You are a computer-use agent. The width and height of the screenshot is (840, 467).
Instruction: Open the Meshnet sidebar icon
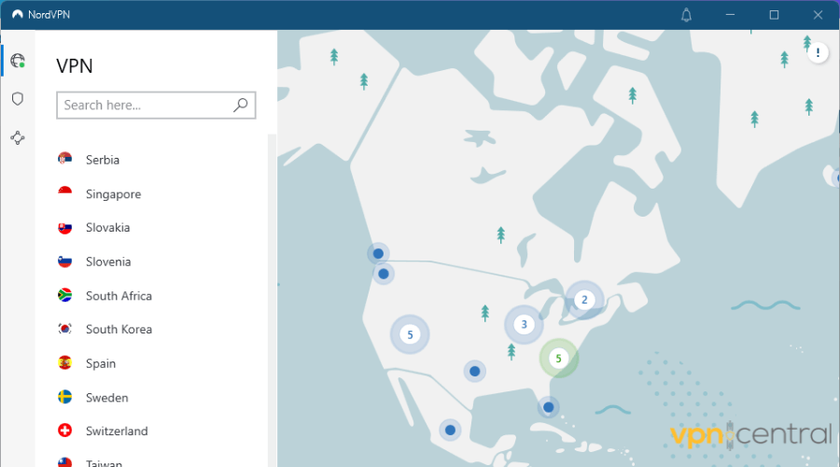(x=18, y=138)
